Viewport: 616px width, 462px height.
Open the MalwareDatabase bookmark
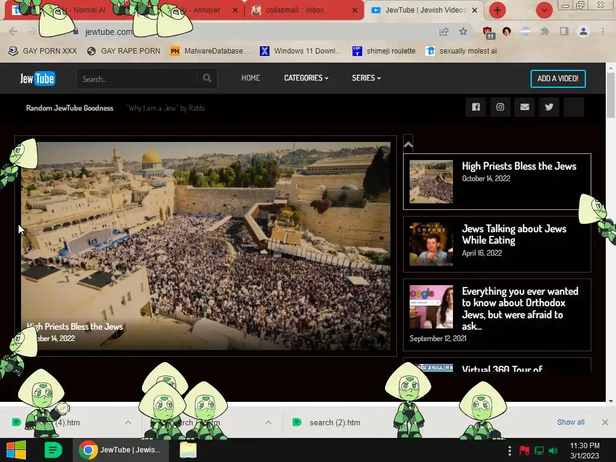210,51
